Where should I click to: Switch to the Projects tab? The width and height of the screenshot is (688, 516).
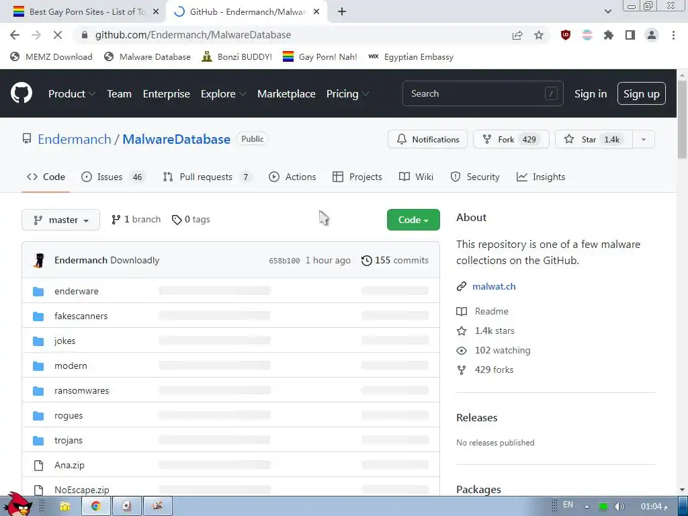coord(357,177)
